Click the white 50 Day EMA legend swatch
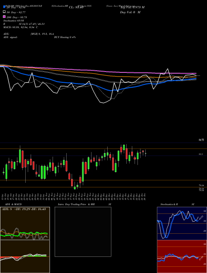The height and width of the screenshot is (273, 207). (x=4, y=12)
